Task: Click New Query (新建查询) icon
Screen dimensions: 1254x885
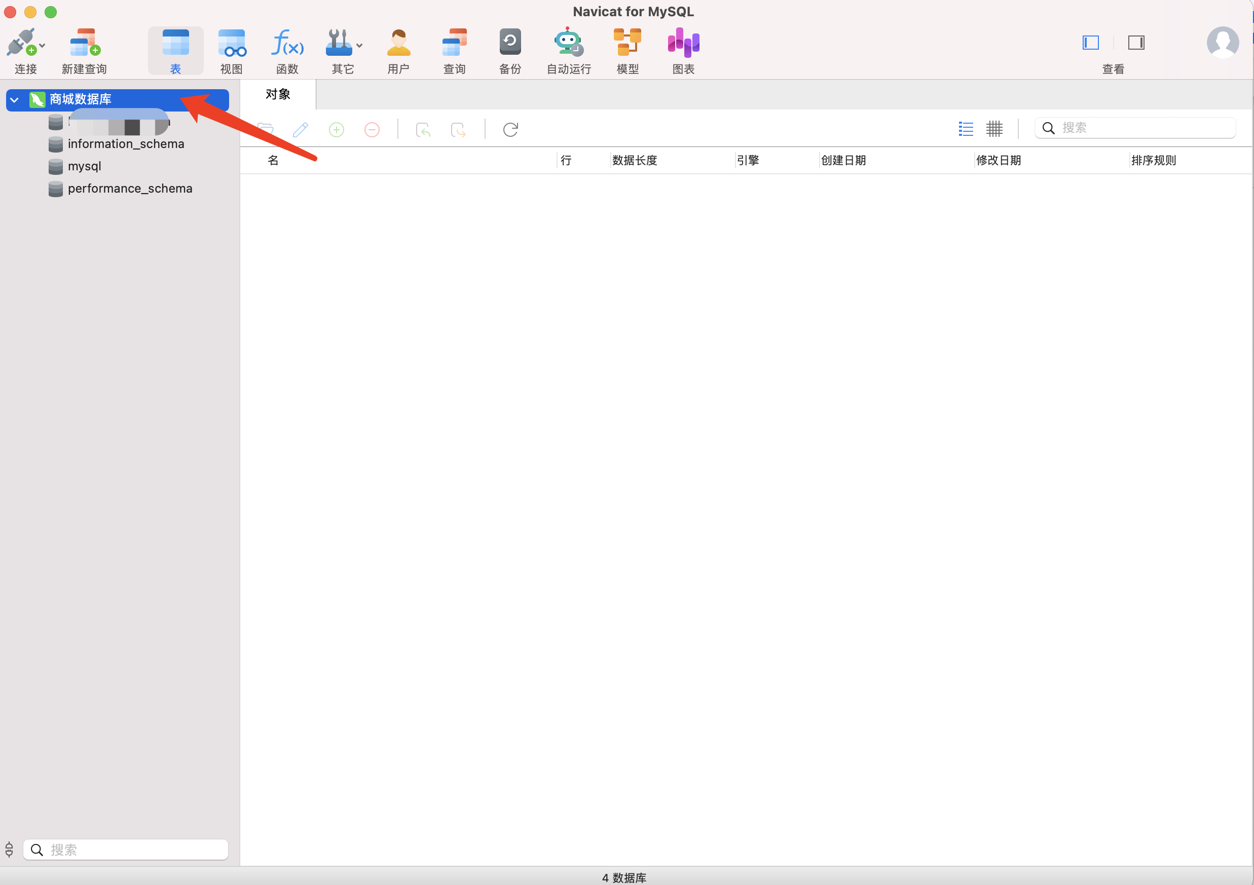Action: coord(84,43)
